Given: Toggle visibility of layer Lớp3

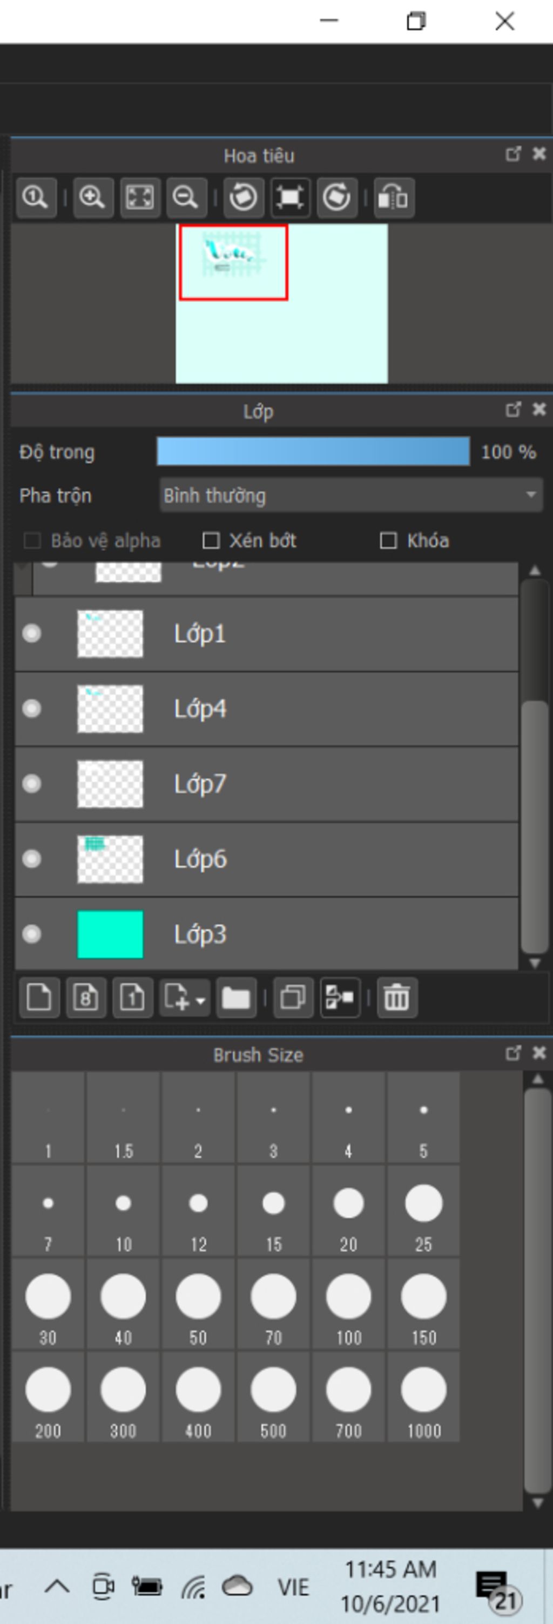Looking at the screenshot, I should (31, 934).
